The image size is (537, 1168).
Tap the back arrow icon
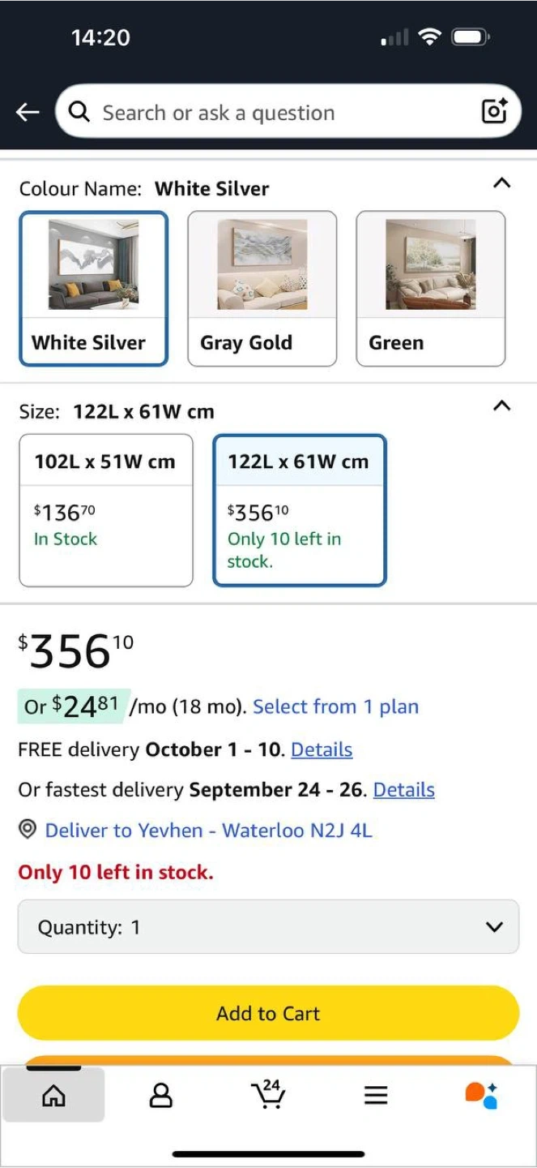(x=28, y=112)
